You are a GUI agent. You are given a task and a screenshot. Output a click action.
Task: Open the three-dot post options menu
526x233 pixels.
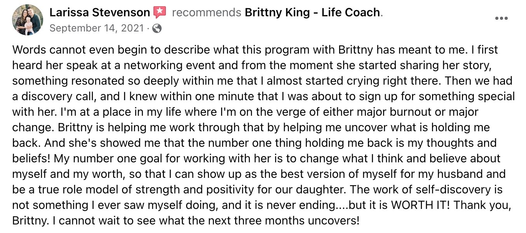tap(501, 18)
